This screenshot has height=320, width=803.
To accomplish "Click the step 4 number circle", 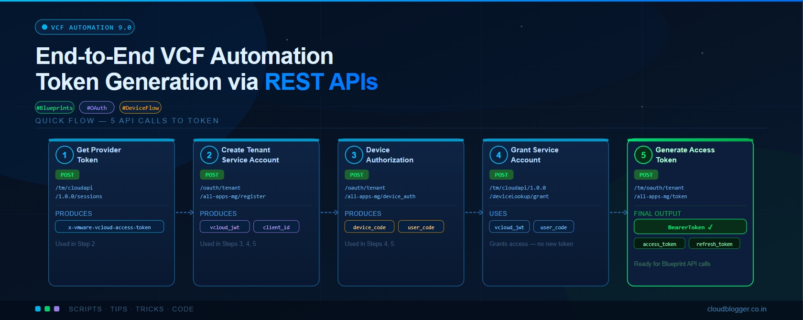I will (499, 155).
